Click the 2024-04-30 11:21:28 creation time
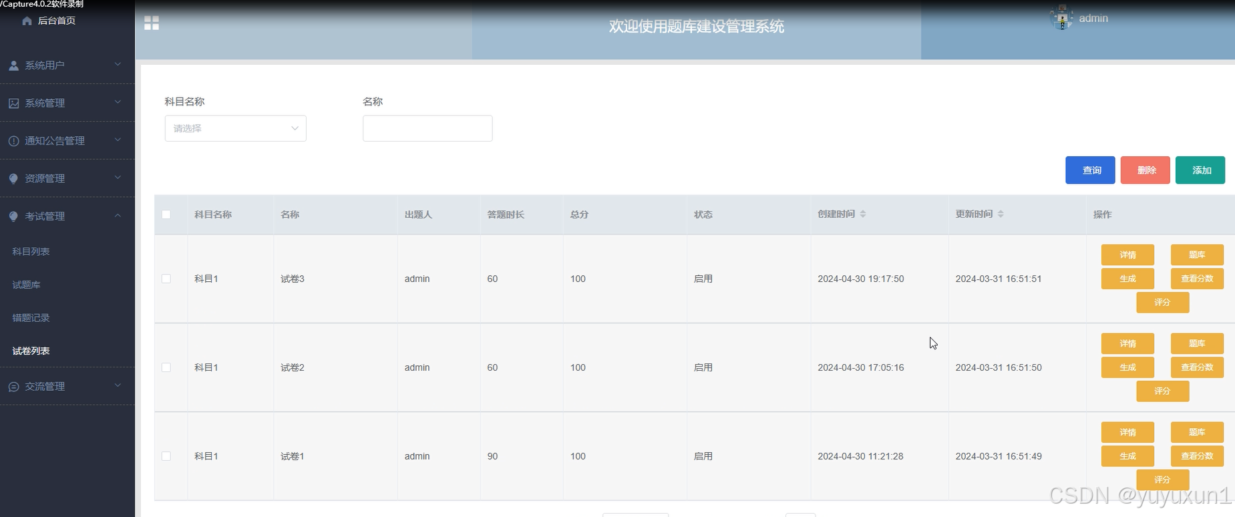Image resolution: width=1235 pixels, height=517 pixels. 860,456
